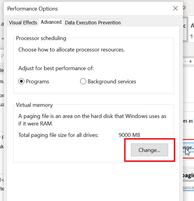Click 'Choose how to allocate processor resources' text

click(71, 50)
